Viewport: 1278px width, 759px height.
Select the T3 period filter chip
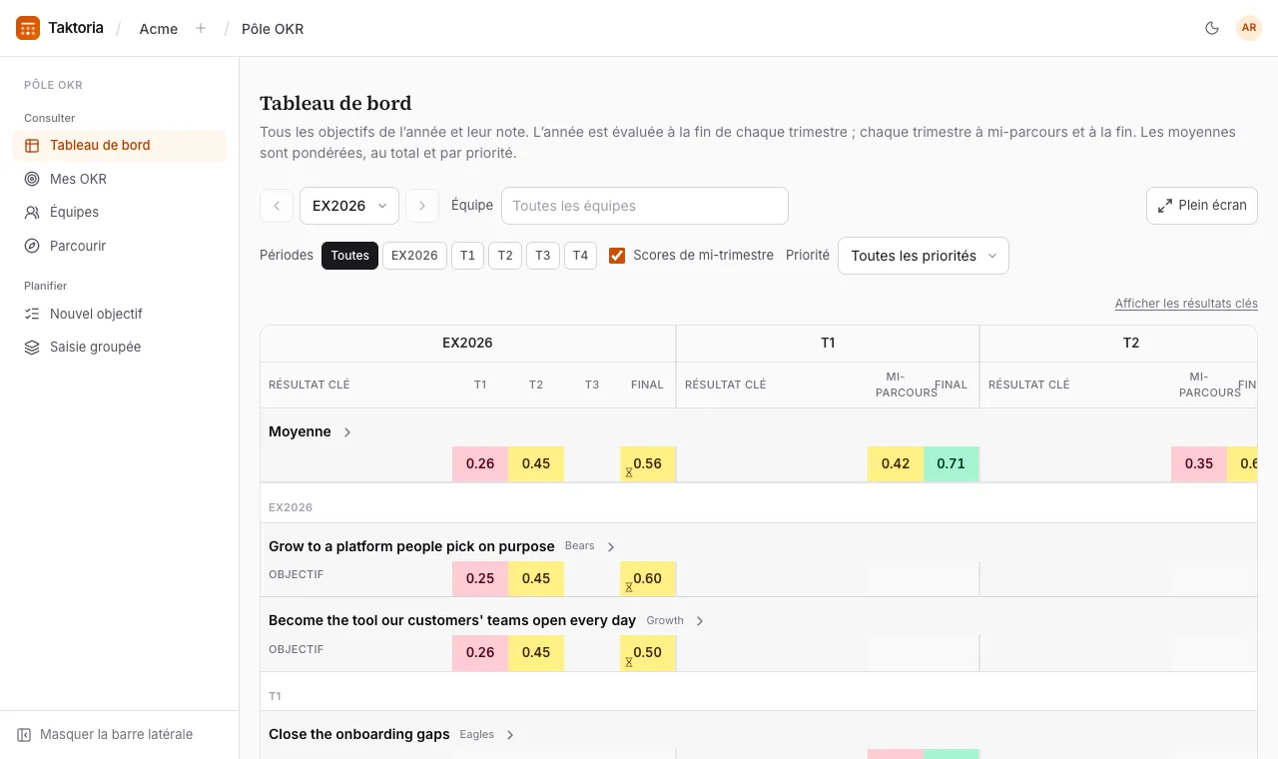click(542, 256)
